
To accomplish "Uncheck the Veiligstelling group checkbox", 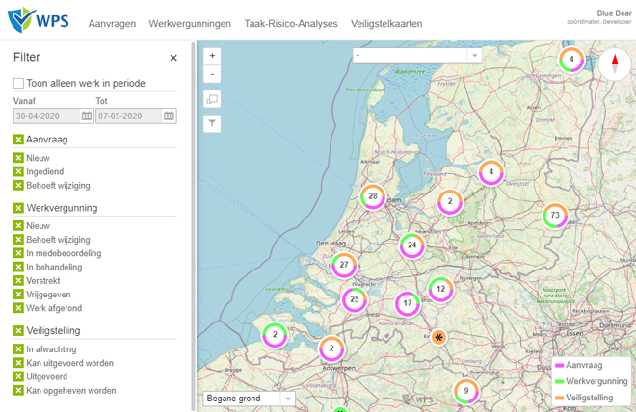I will coord(18,331).
